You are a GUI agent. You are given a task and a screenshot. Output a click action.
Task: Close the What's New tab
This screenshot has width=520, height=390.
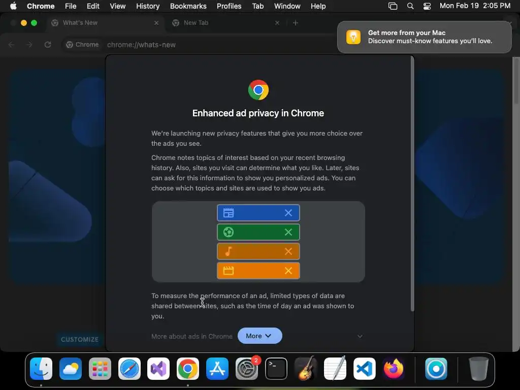click(156, 23)
